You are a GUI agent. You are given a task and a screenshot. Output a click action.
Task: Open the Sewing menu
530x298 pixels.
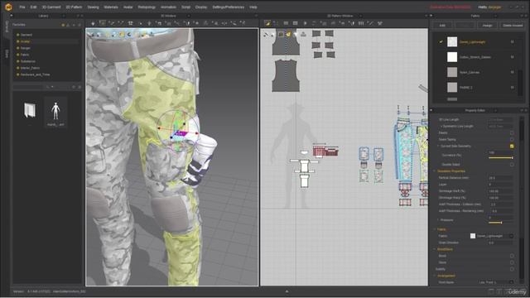point(93,7)
